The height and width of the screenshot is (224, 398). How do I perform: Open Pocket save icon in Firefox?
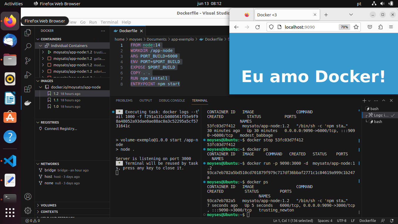(370, 27)
